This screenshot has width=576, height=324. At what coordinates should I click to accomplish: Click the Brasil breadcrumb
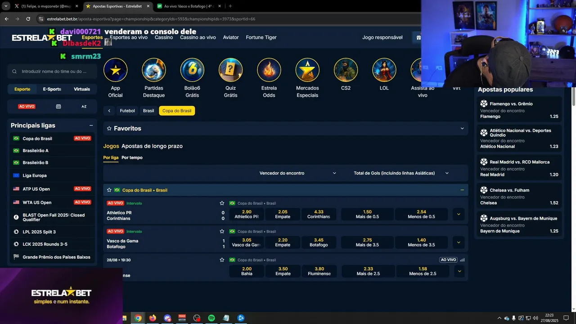pyautogui.click(x=148, y=111)
